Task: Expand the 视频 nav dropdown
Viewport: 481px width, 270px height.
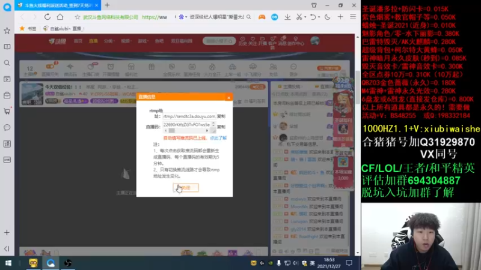Action: pos(126,41)
